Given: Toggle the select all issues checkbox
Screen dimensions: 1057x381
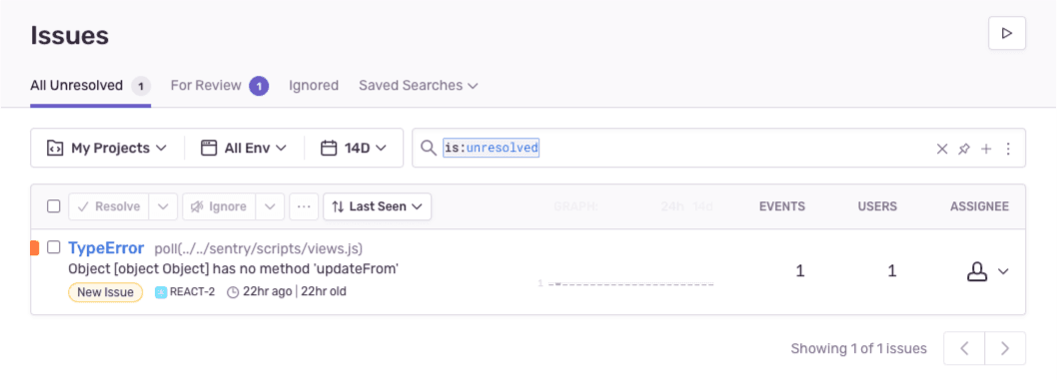Looking at the screenshot, I should coord(53,206).
